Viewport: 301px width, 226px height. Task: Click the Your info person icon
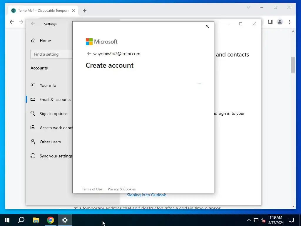(33, 85)
